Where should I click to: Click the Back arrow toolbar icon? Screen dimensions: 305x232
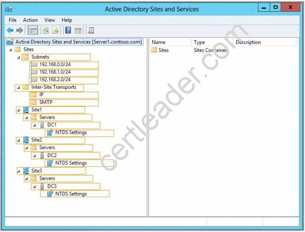click(x=10, y=30)
